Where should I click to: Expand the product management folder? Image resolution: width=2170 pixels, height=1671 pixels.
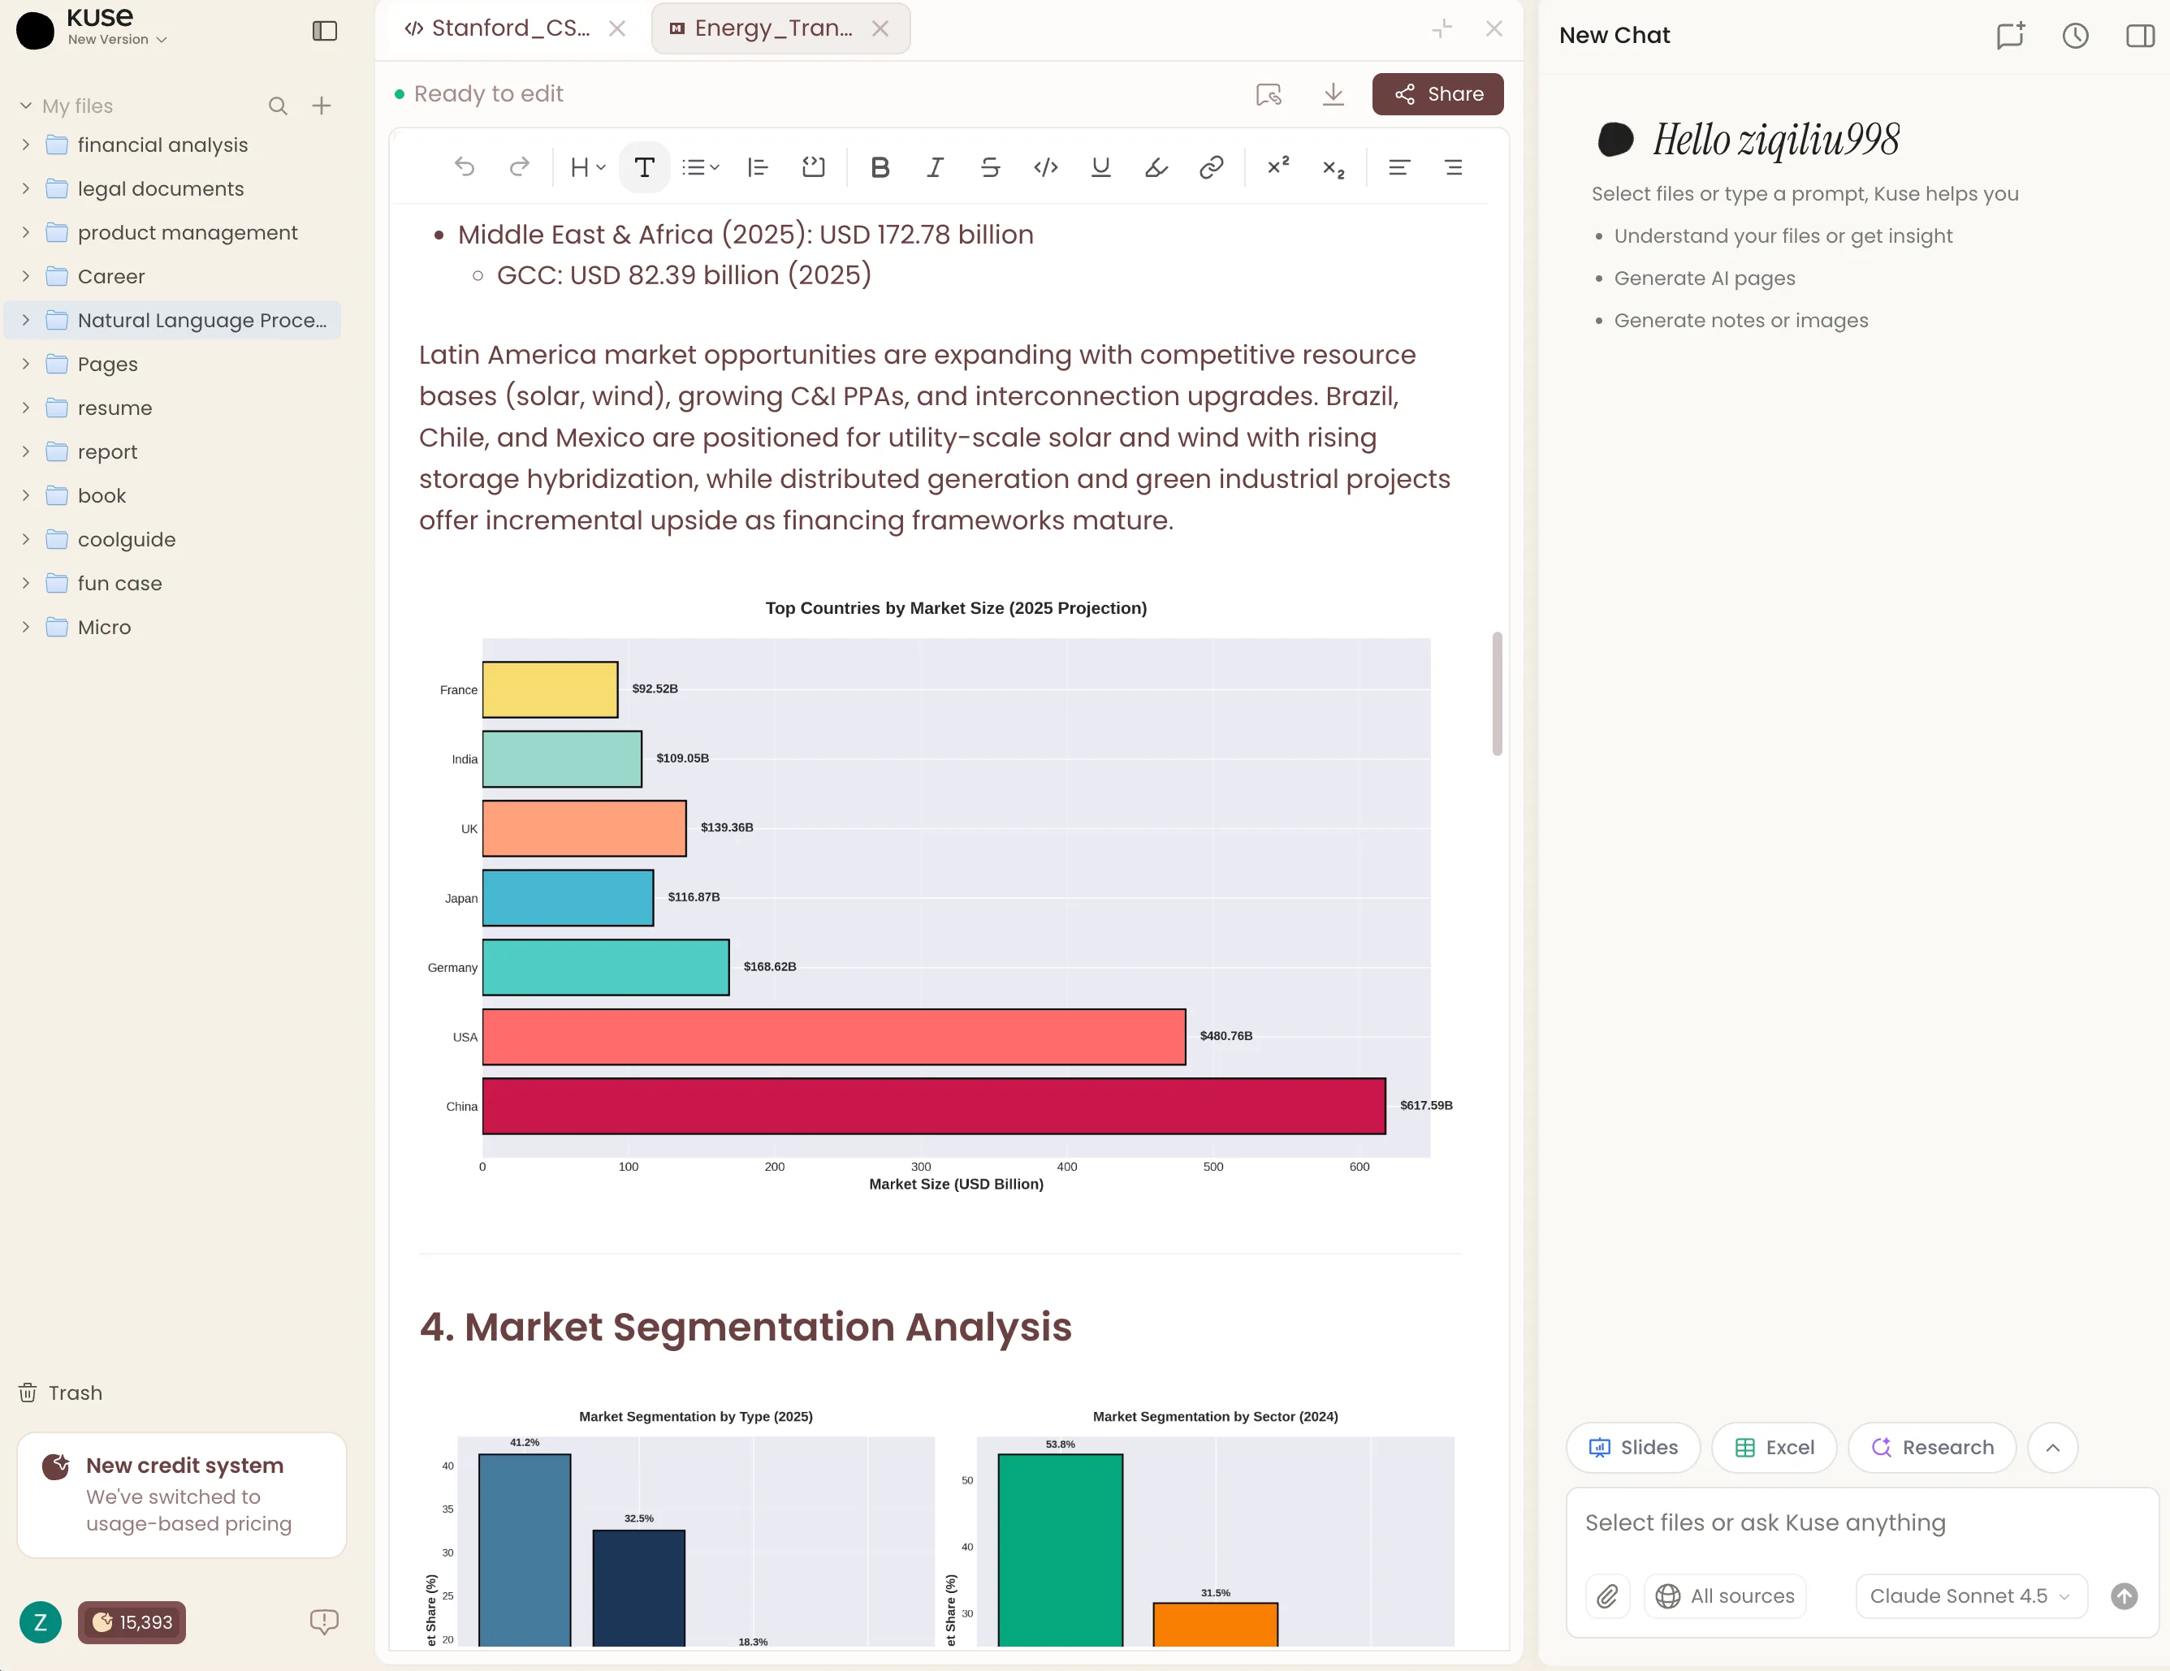tap(26, 232)
